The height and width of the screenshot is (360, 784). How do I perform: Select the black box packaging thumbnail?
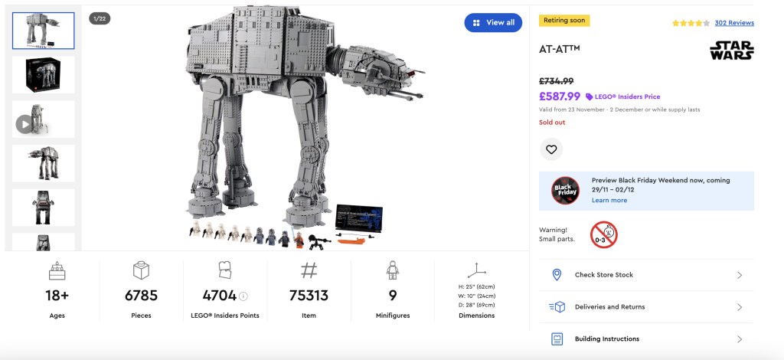44,75
